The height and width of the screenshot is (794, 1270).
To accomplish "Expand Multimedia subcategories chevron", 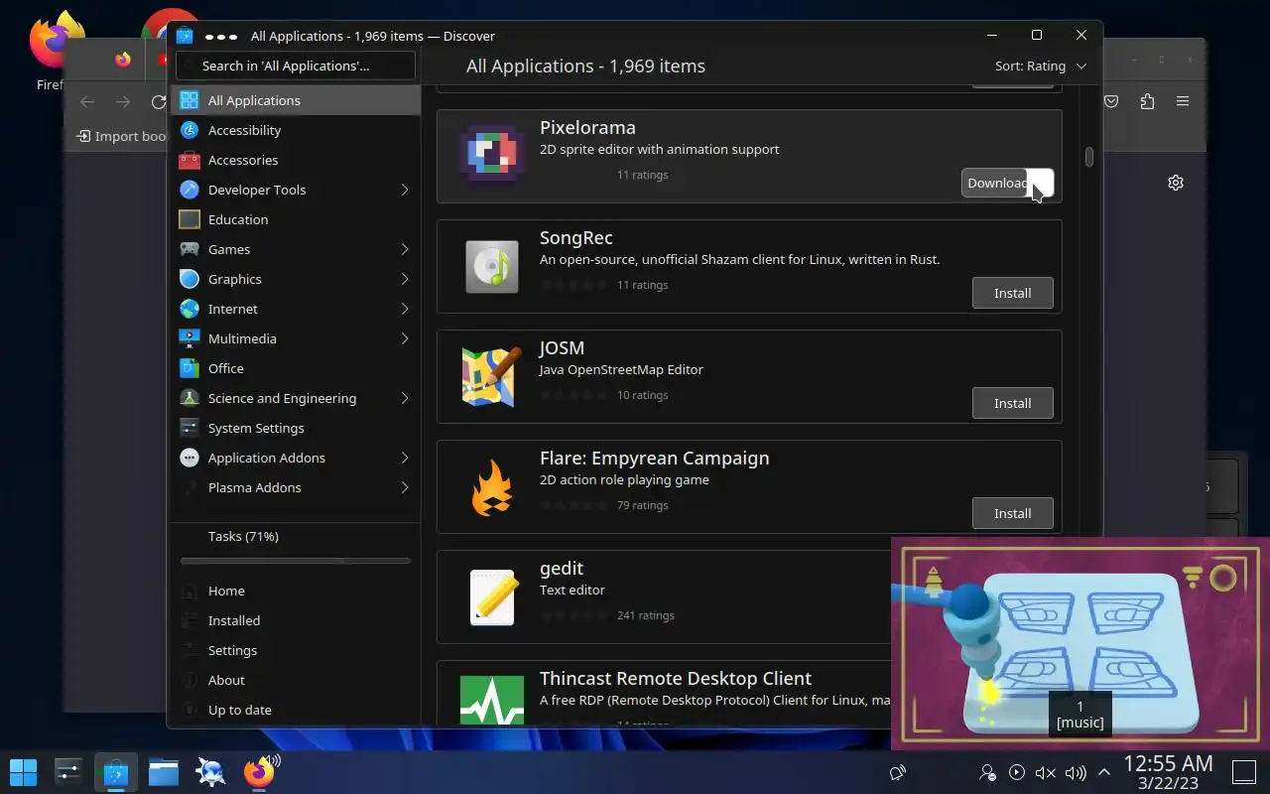I will [x=405, y=338].
